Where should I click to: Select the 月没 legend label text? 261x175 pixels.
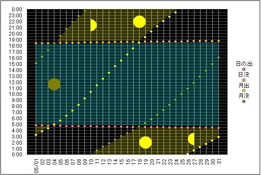pos(244,96)
